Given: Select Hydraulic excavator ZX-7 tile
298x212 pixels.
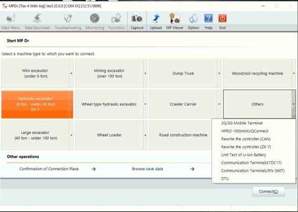Looking at the screenshot, I should tap(35, 104).
